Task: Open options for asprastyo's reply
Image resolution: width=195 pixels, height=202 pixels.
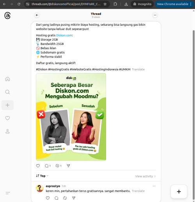Action: click(x=154, y=186)
